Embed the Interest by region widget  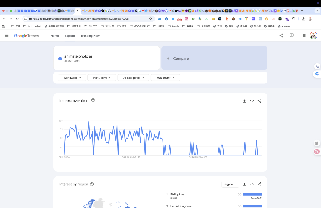point(252,184)
